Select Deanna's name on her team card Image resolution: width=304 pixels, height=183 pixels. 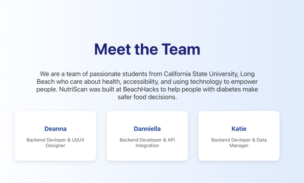tap(55, 129)
